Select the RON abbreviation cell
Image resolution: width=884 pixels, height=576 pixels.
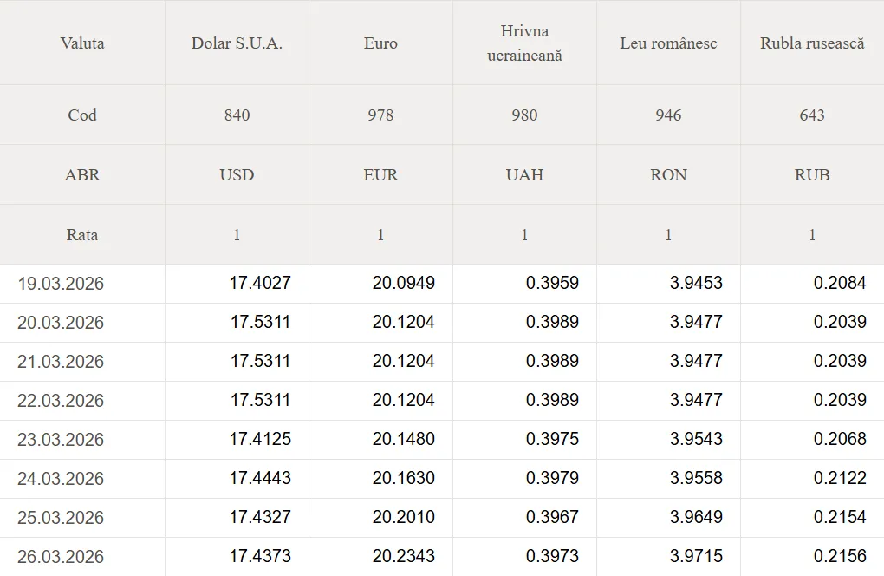tap(668, 174)
